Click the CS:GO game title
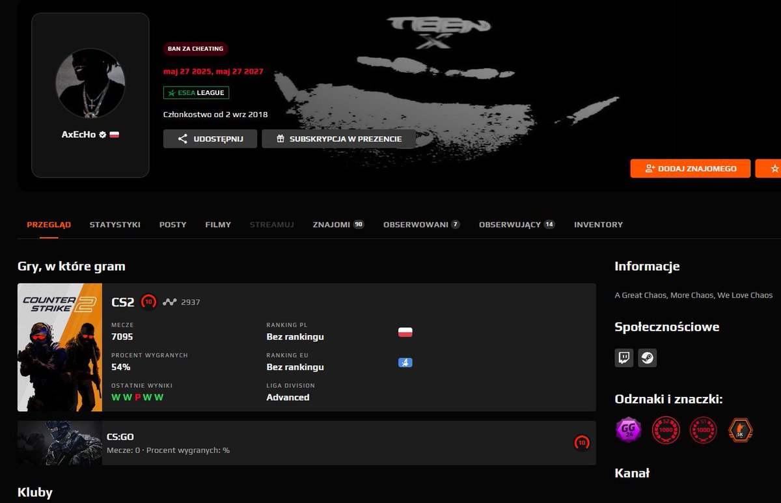This screenshot has height=503, width=781. (120, 437)
